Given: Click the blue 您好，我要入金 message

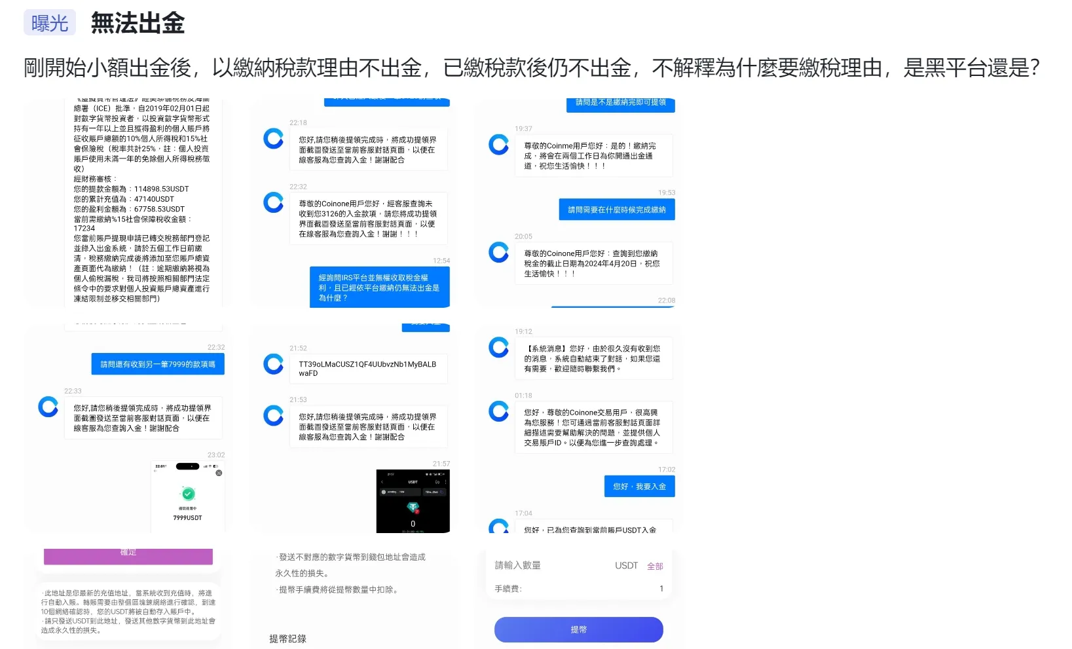Looking at the screenshot, I should click(x=640, y=487).
